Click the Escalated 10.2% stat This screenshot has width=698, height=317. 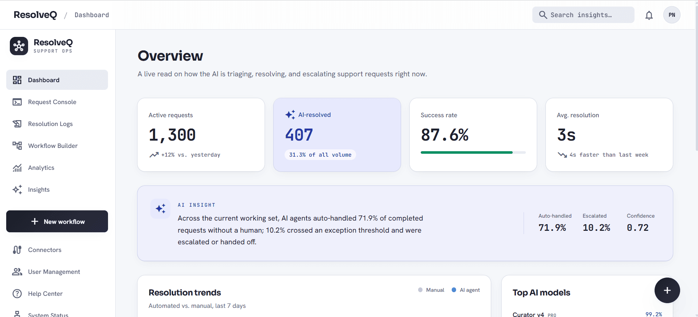point(597,223)
